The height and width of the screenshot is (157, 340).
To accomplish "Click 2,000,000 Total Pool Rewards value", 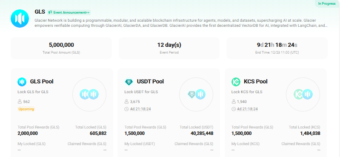I will coord(28,133).
